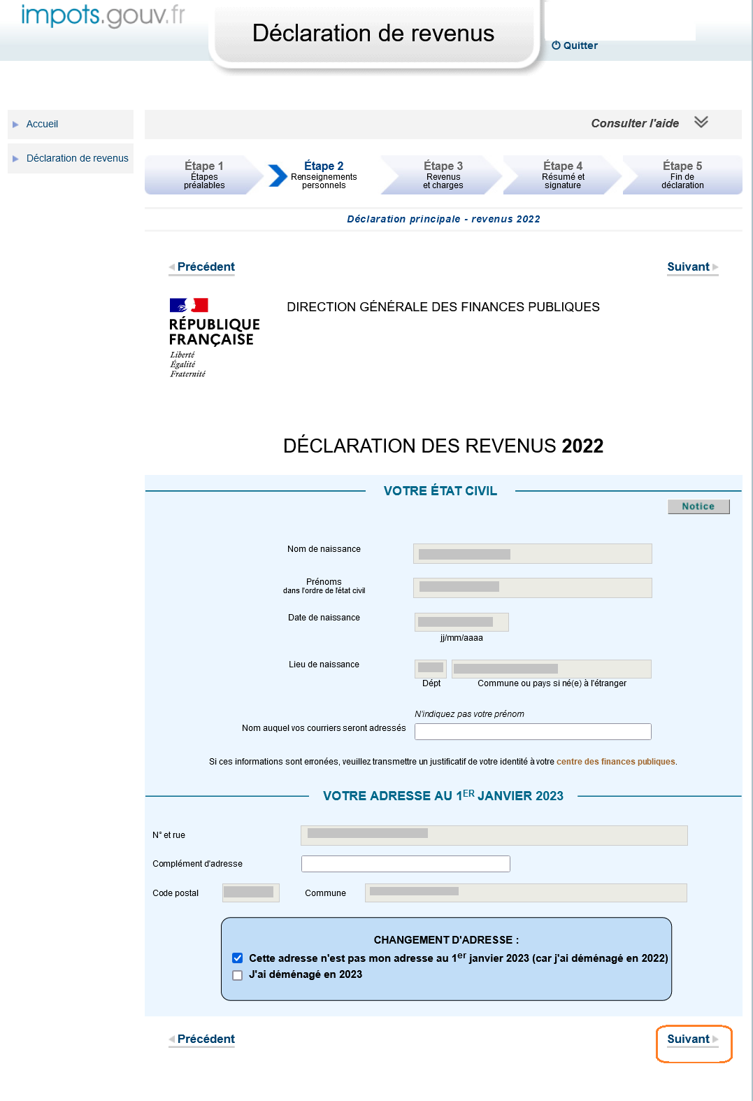Screen dimensions: 753x1101
Task: Click the impots.gouv.fr logo
Action: [x=103, y=15]
